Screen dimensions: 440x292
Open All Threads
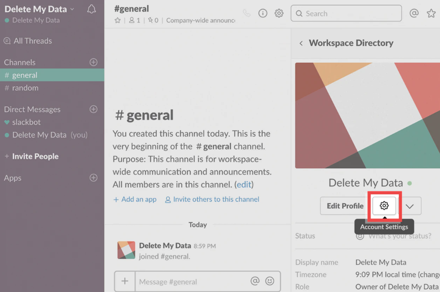(28, 41)
